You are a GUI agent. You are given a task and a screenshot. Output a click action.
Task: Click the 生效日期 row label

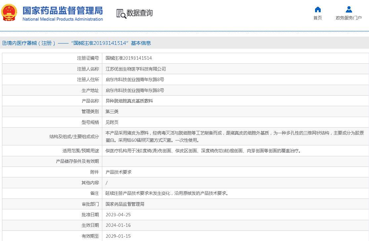(x=90, y=225)
